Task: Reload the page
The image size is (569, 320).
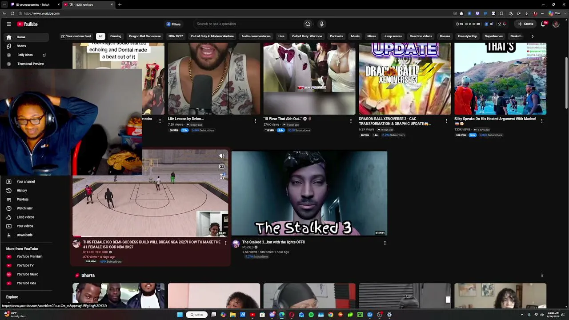Action: 12,13
